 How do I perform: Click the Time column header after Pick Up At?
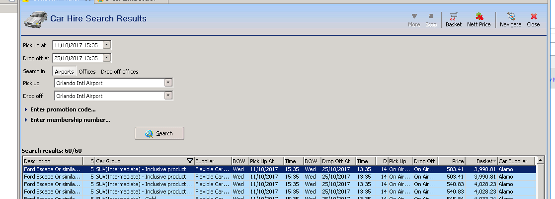tap(294, 161)
